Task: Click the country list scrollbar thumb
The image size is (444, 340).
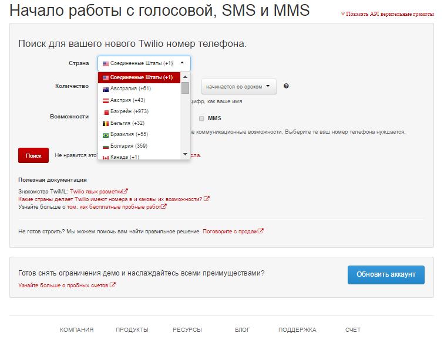Action: (185, 88)
